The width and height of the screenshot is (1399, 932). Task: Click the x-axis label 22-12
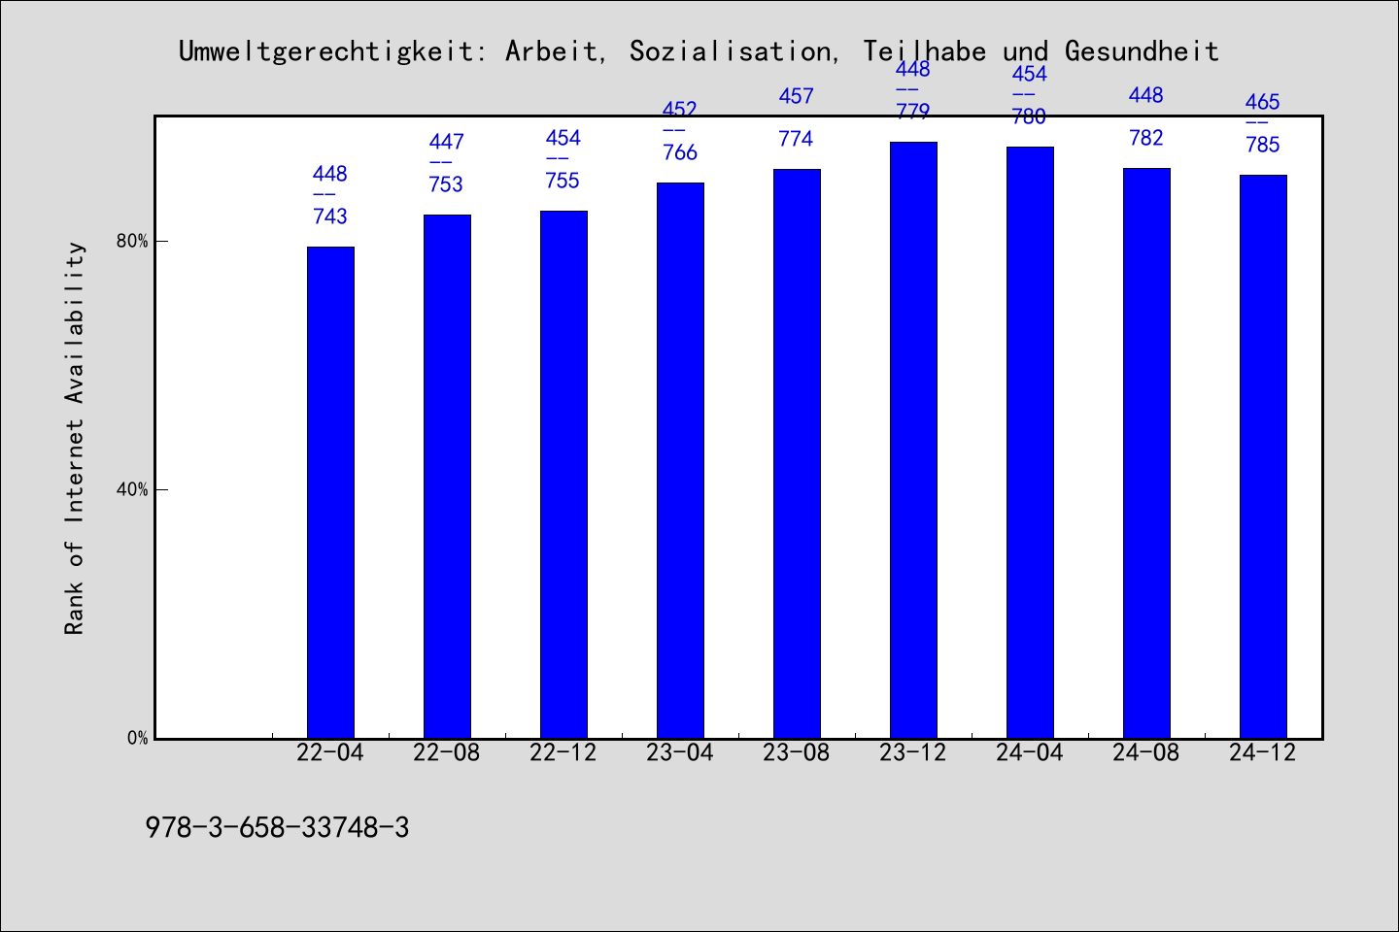[563, 752]
